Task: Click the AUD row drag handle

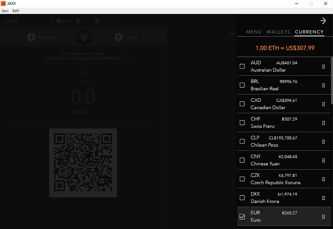Action: pos(323,67)
